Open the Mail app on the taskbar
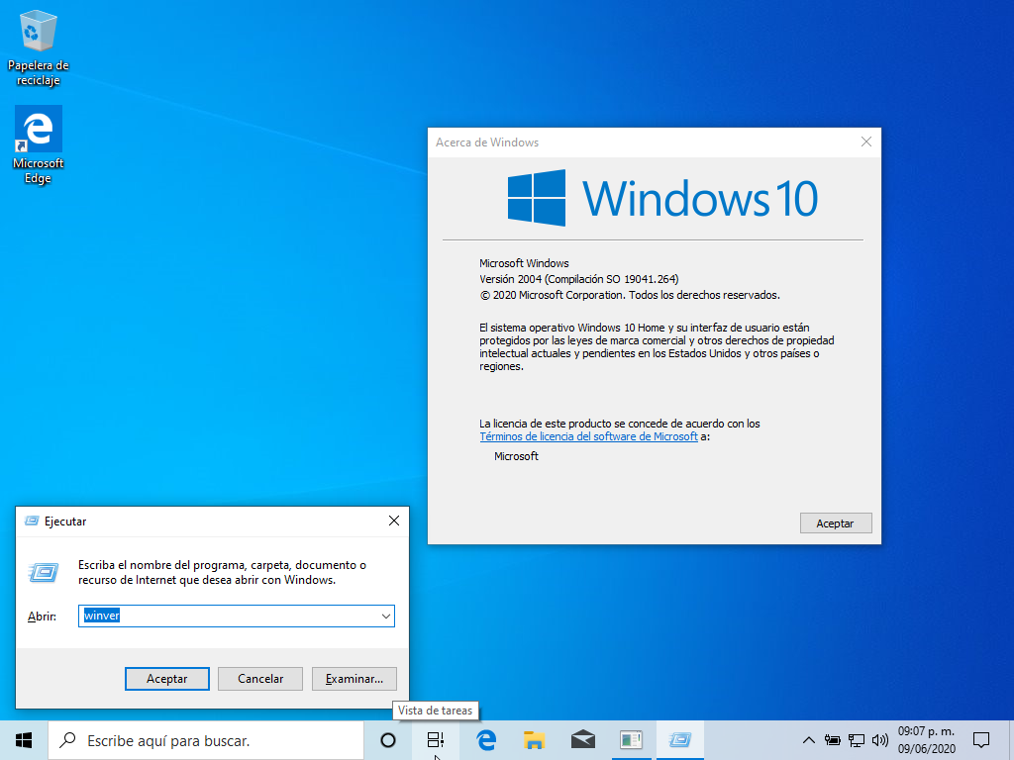This screenshot has height=760, width=1014. (x=582, y=740)
